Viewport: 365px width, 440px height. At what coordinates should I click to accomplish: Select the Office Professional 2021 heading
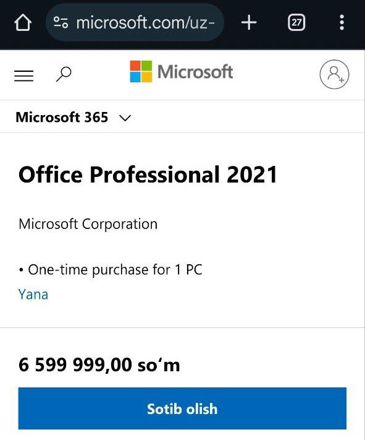(148, 175)
